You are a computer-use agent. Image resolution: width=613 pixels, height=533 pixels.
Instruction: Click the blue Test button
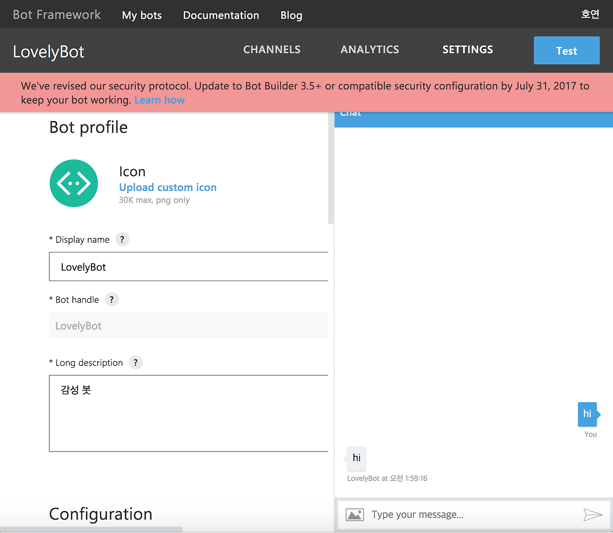[567, 50]
